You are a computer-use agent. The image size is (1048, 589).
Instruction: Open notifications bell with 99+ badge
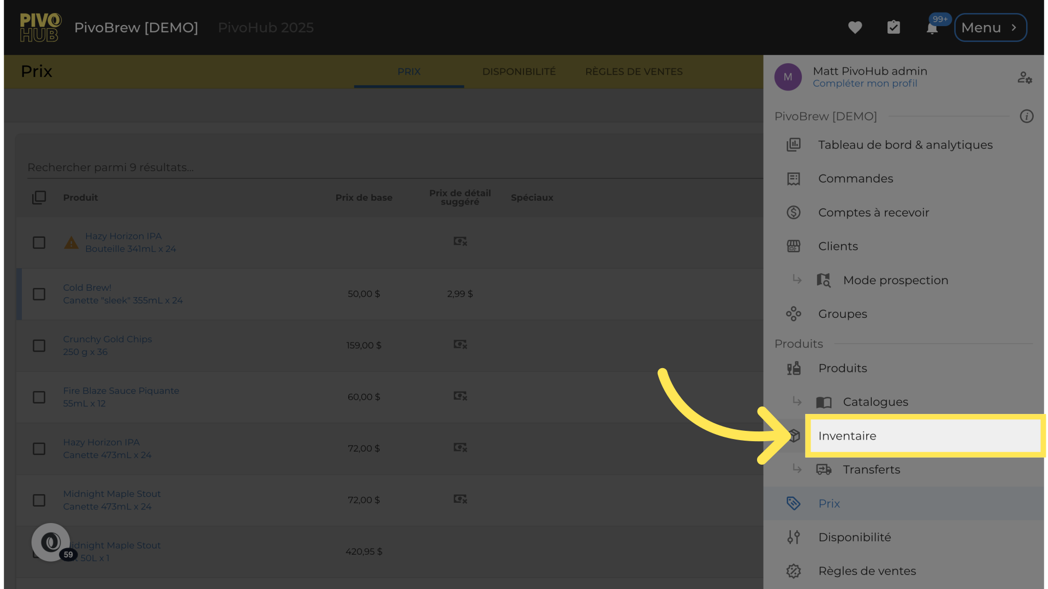(932, 28)
